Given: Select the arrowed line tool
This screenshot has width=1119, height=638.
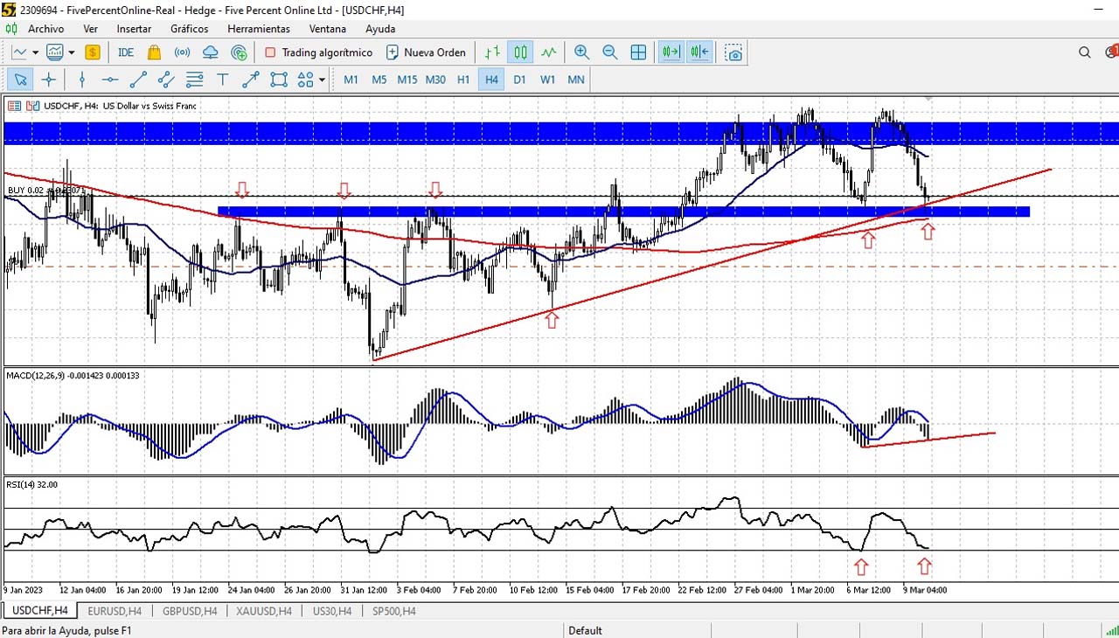Looking at the screenshot, I should pos(251,80).
